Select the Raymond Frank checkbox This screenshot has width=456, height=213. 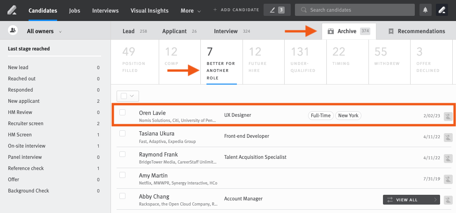[x=123, y=154]
